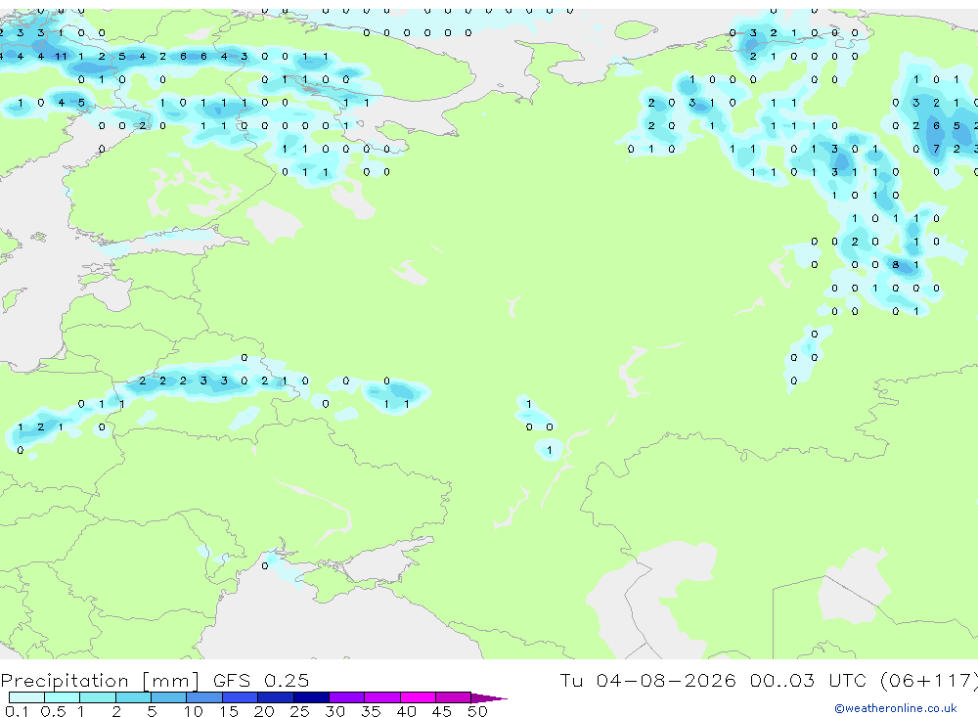The image size is (978, 717).
Task: Click the 20–25 mm dark blue legend swatch
Action: [x=275, y=697]
